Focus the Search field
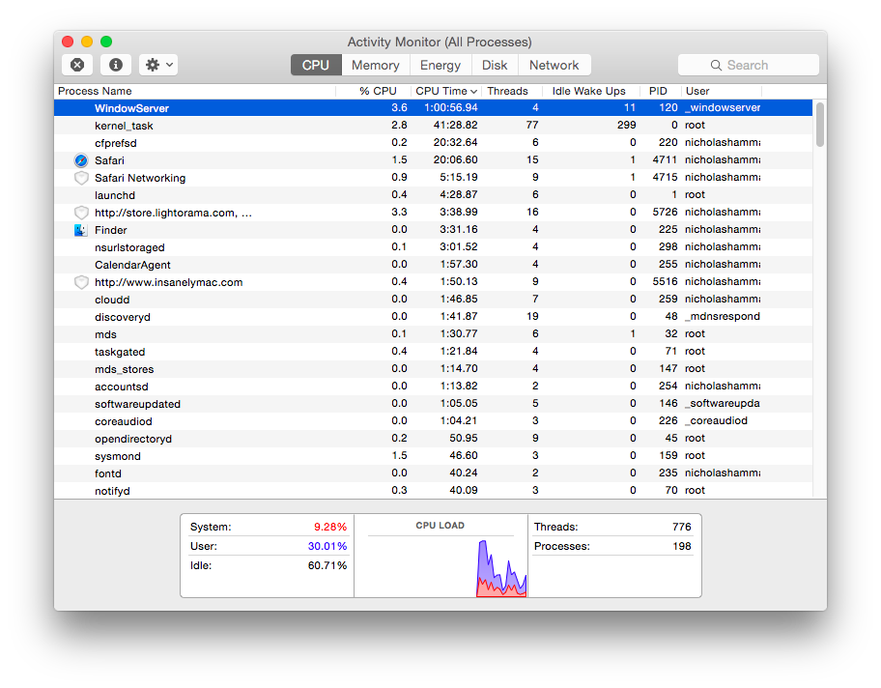Image resolution: width=881 pixels, height=688 pixels. tap(749, 65)
